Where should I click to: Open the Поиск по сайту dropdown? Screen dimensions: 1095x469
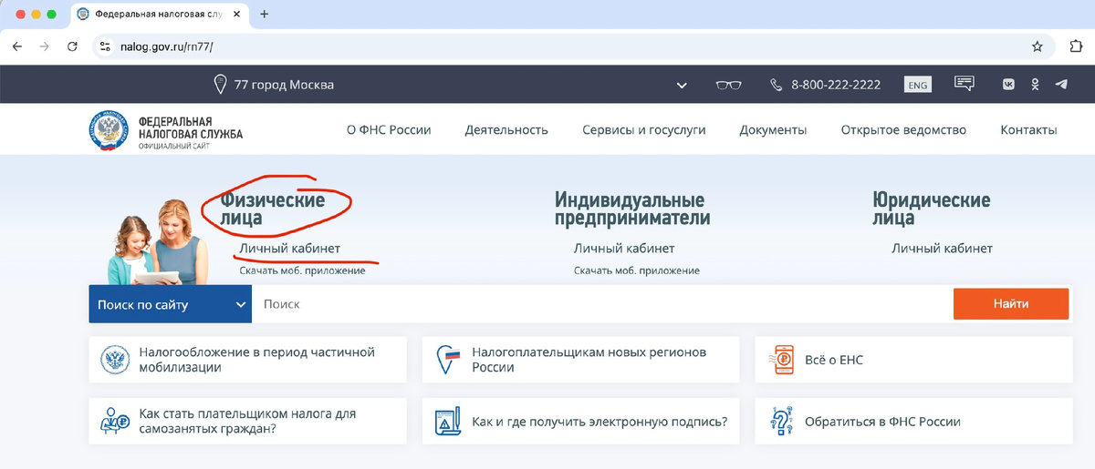[170, 304]
